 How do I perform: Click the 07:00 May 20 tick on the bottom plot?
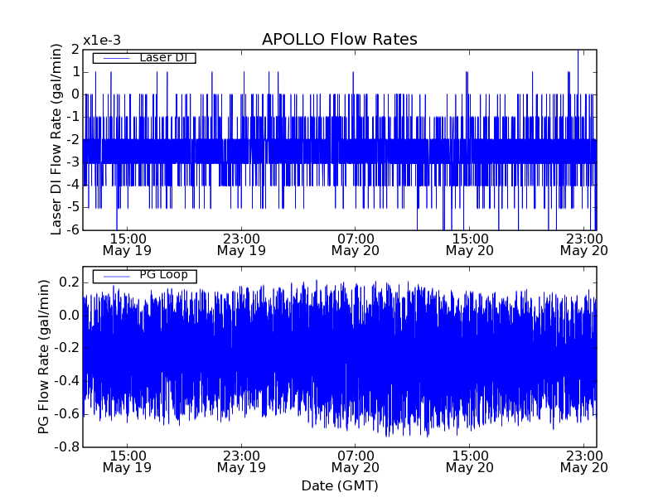point(356,461)
